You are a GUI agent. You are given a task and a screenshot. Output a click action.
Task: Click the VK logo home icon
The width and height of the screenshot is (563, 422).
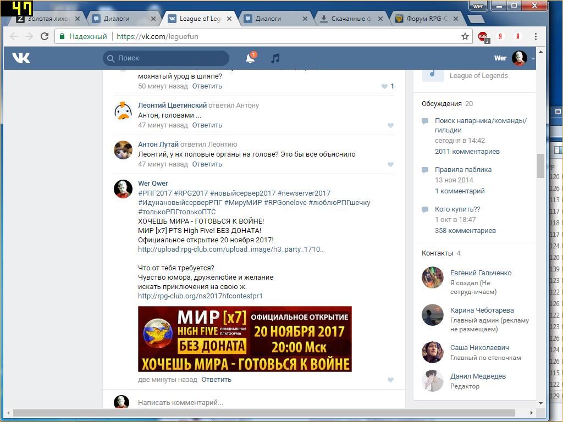click(21, 58)
